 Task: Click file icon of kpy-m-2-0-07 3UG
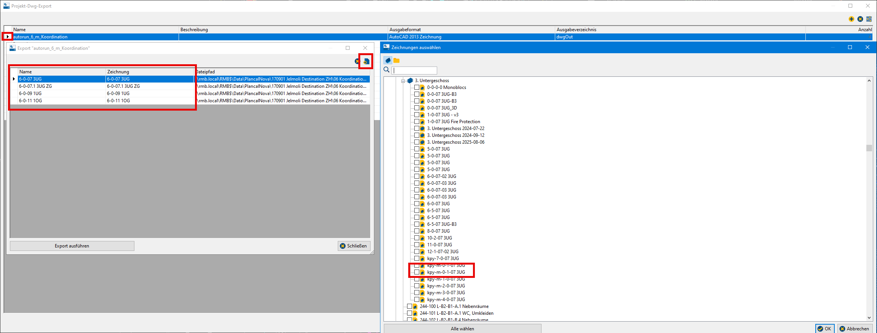click(x=422, y=286)
